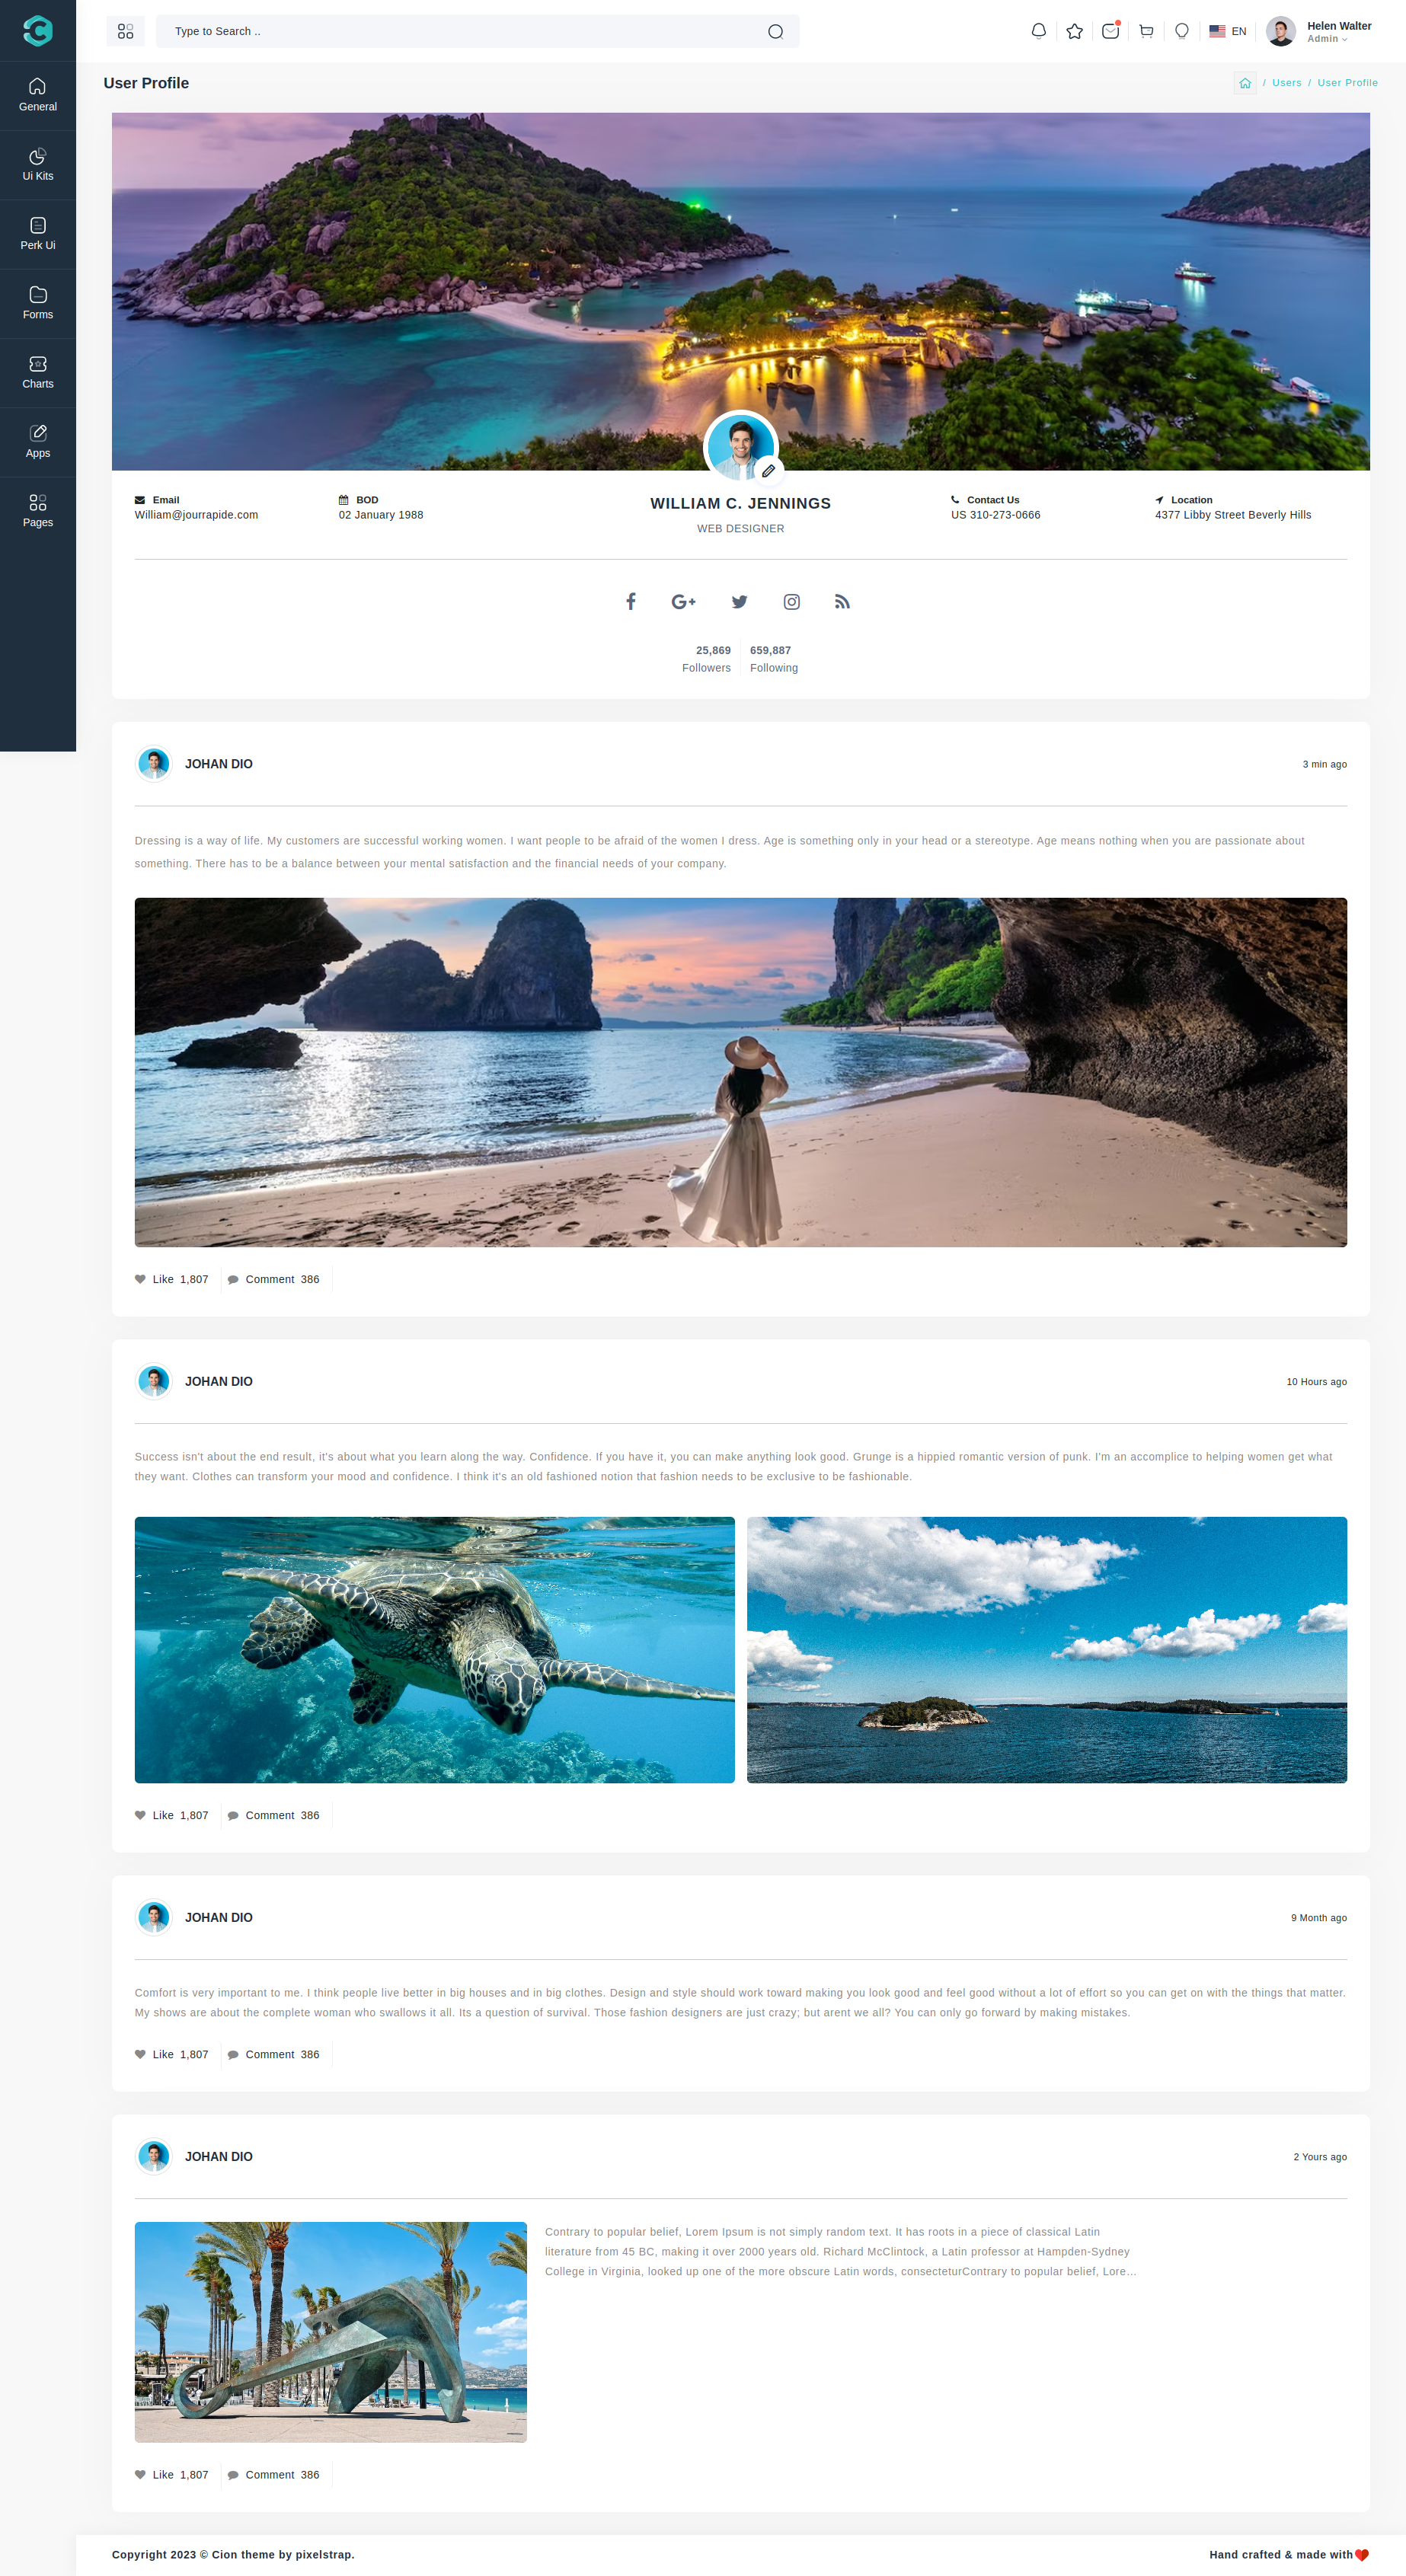
Task: Toggle the dark mode bulb icon
Action: coord(1182,31)
